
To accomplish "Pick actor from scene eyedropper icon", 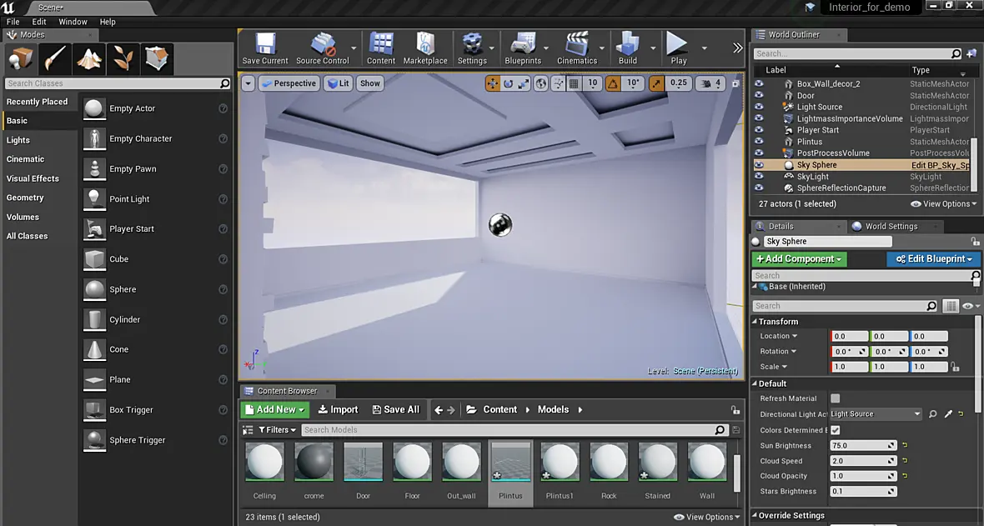I will click(948, 414).
